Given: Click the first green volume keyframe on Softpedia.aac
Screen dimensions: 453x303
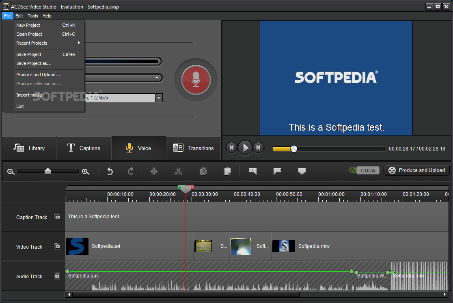Looking at the screenshot, I should click(x=67, y=271).
